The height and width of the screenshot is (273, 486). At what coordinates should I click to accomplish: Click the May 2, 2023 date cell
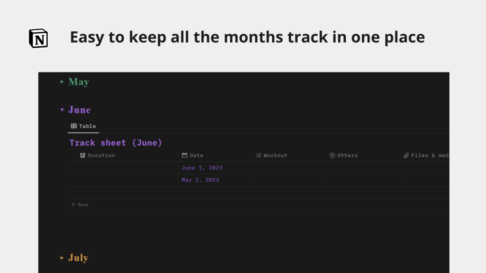pyautogui.click(x=200, y=180)
